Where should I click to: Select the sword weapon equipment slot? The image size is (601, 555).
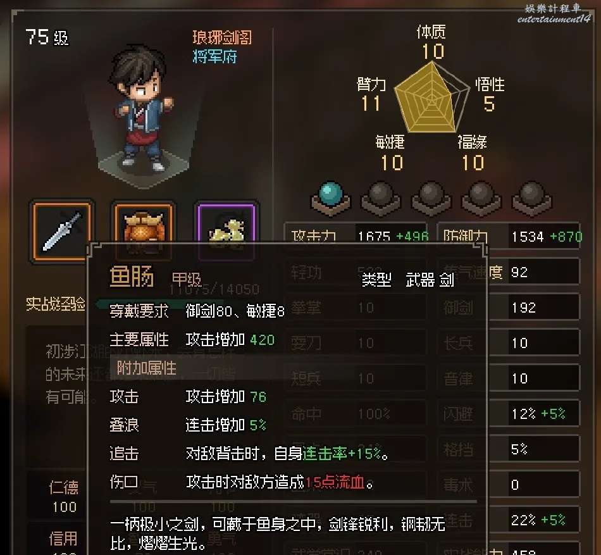click(62, 232)
